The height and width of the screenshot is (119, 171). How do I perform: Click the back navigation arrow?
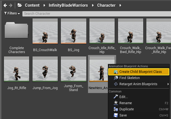(x=5, y=5)
